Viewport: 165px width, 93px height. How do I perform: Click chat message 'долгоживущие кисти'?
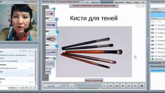pos(9,68)
